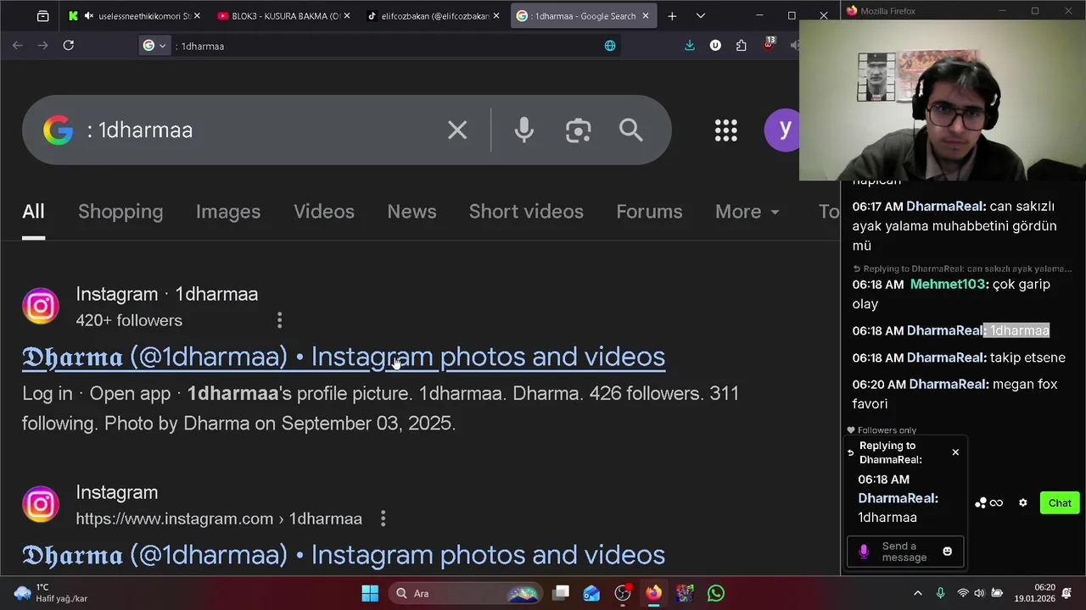Open the Google apps grid

(x=726, y=130)
